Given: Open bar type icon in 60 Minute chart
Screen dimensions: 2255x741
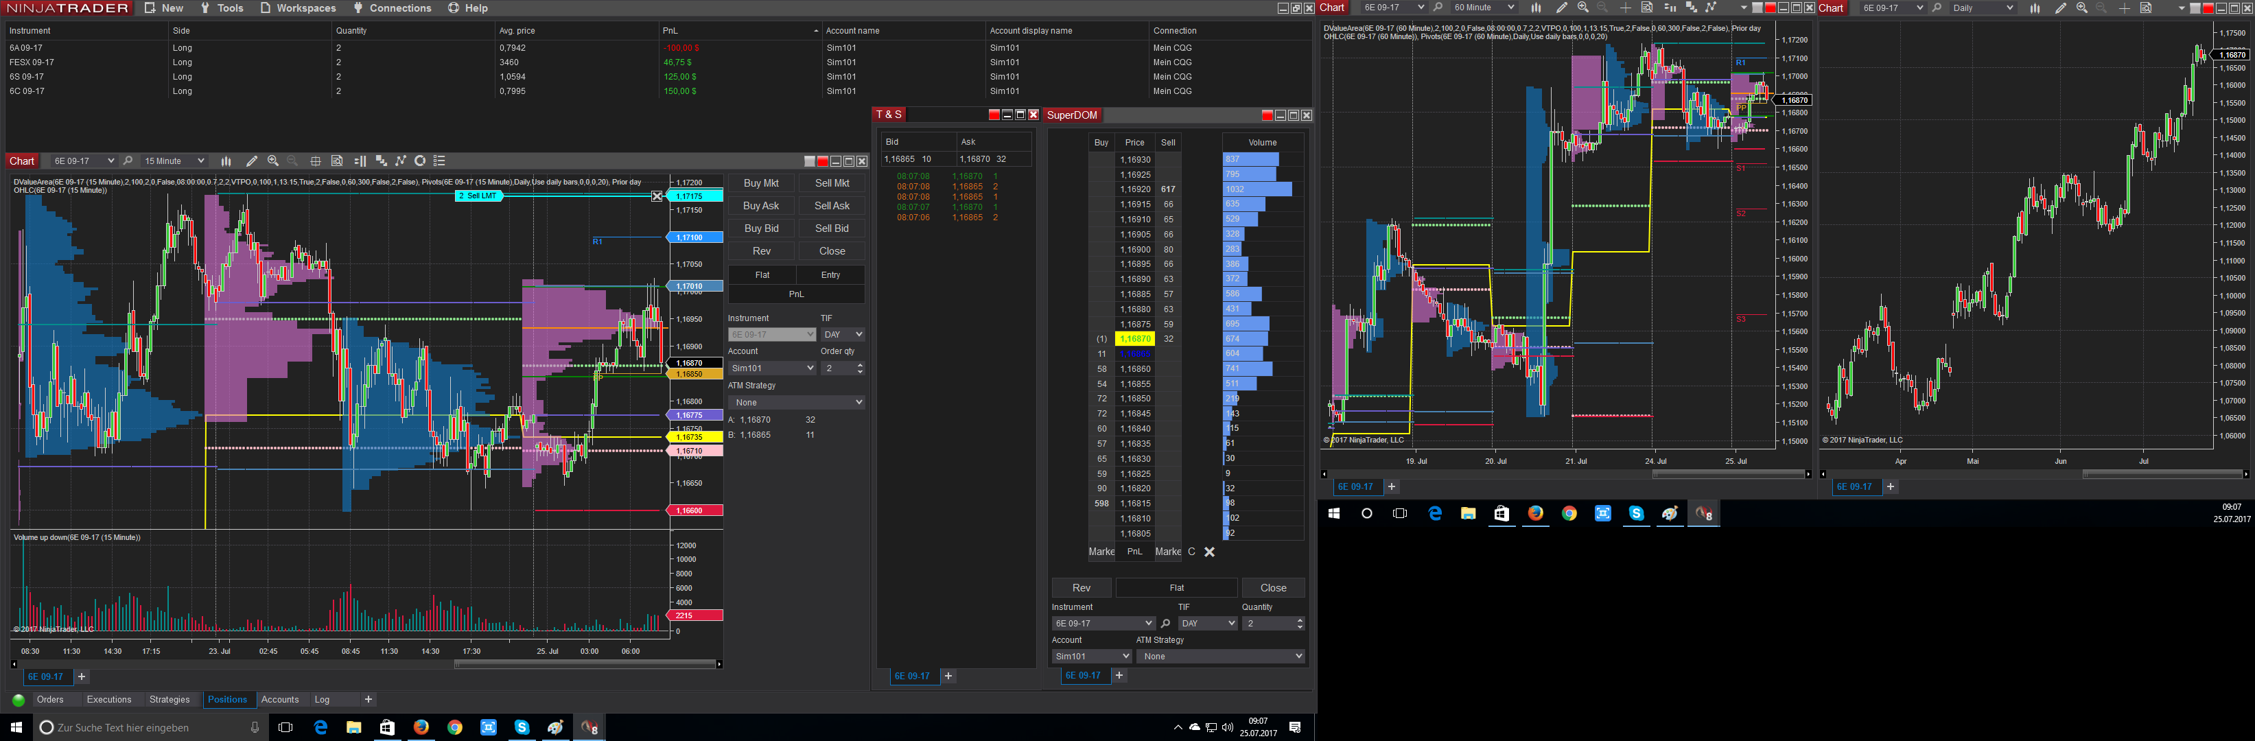Looking at the screenshot, I should pyautogui.click(x=1535, y=8).
